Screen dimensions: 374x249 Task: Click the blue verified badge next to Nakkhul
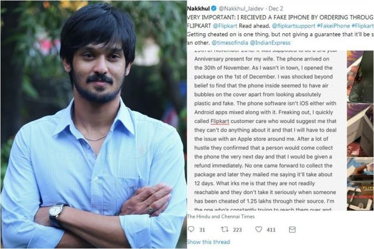[214, 8]
